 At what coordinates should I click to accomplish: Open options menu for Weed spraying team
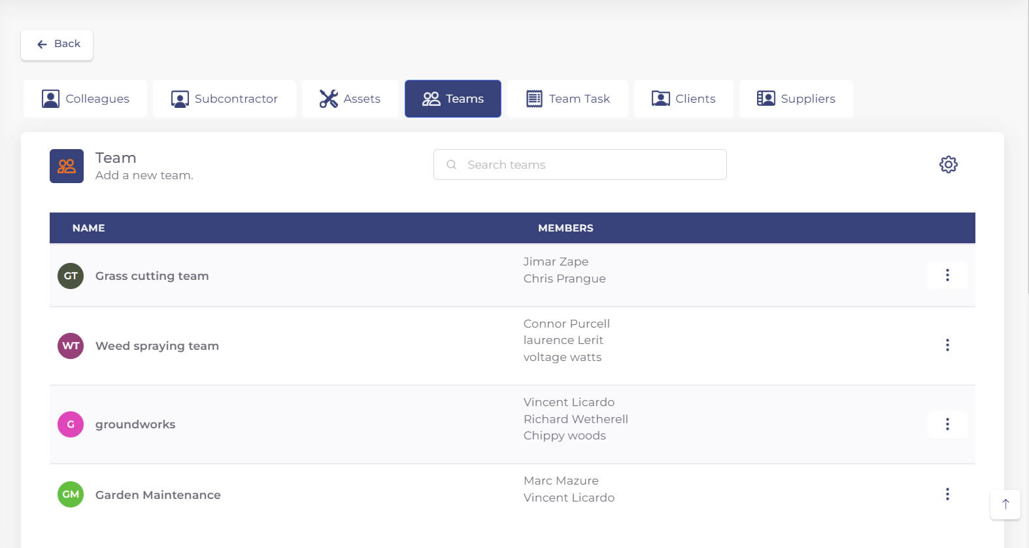[x=947, y=345]
